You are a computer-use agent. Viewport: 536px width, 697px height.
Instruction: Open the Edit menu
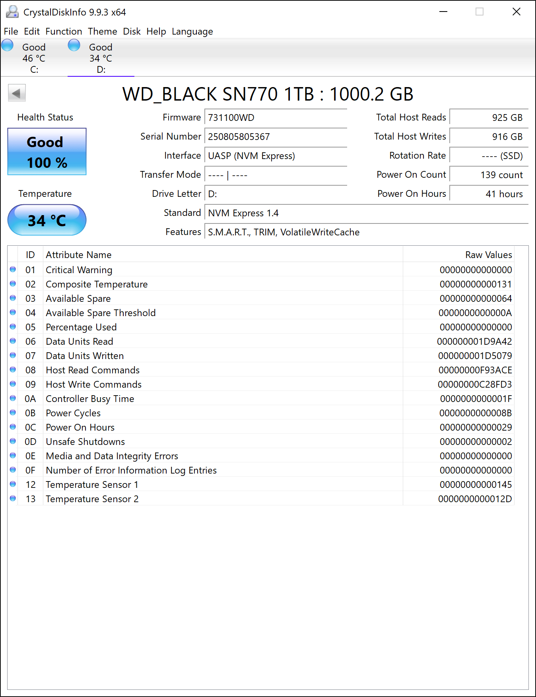click(32, 31)
